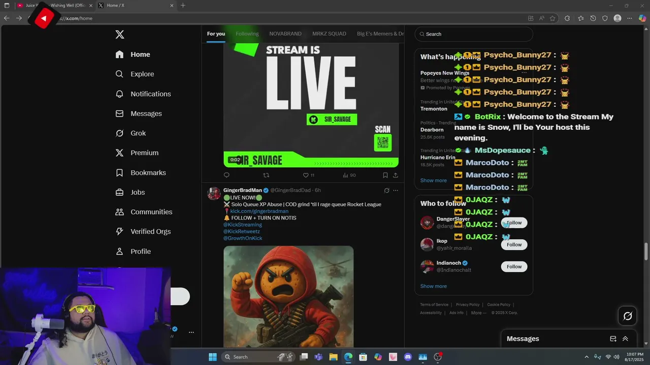Screen dimensions: 650x365
Task: Play the Sir_Savage stream video
Action: tap(311, 105)
